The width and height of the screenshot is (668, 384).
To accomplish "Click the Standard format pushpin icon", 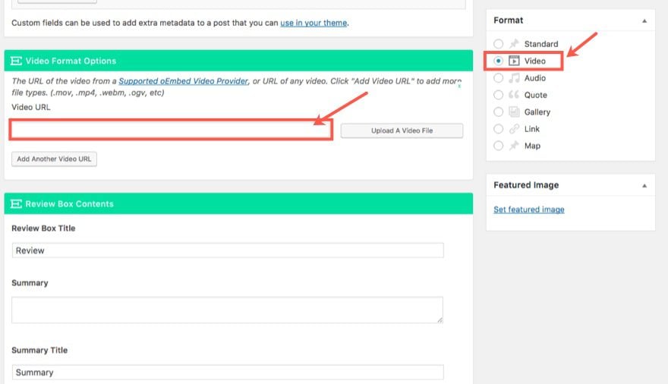I will [514, 43].
